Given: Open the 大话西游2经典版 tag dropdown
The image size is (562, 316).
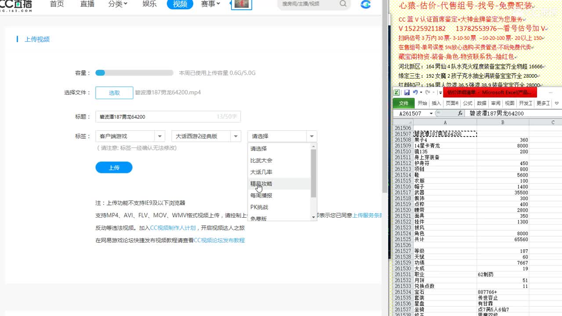Looking at the screenshot, I should (x=236, y=136).
